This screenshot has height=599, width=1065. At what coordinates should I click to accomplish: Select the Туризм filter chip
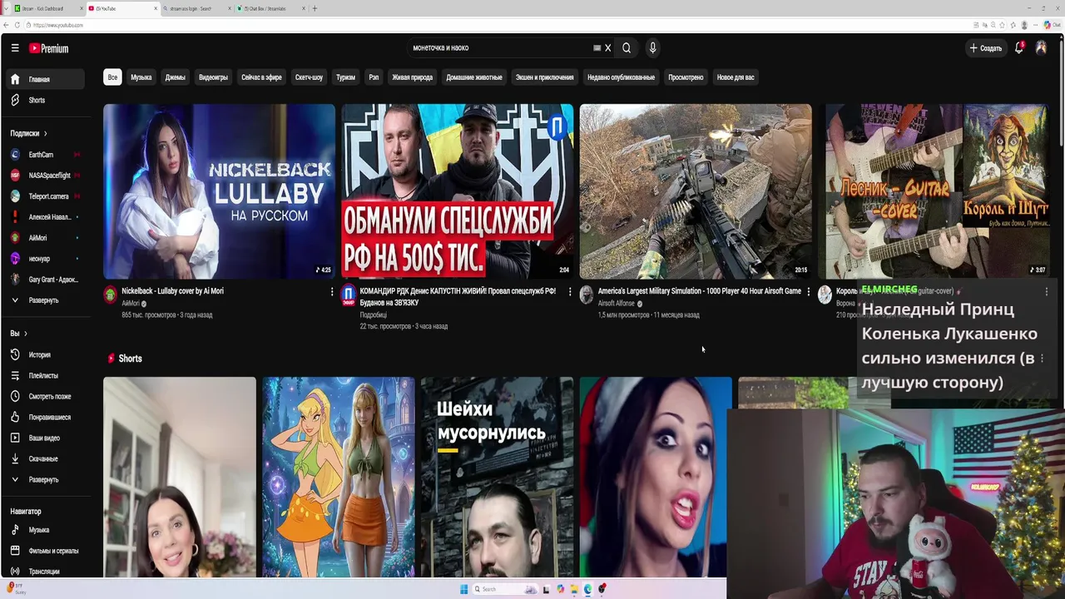(345, 77)
